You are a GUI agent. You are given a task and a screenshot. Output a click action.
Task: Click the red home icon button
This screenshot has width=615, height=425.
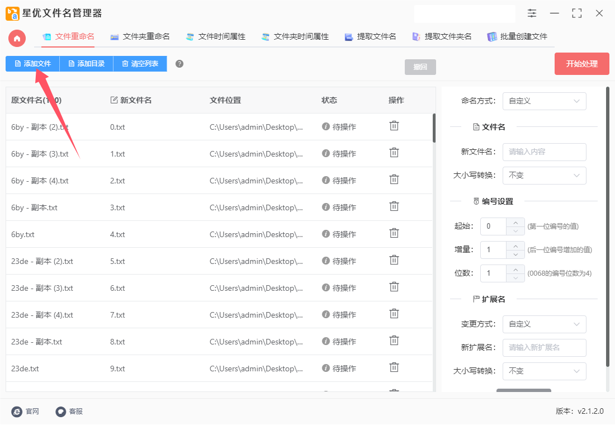click(17, 39)
